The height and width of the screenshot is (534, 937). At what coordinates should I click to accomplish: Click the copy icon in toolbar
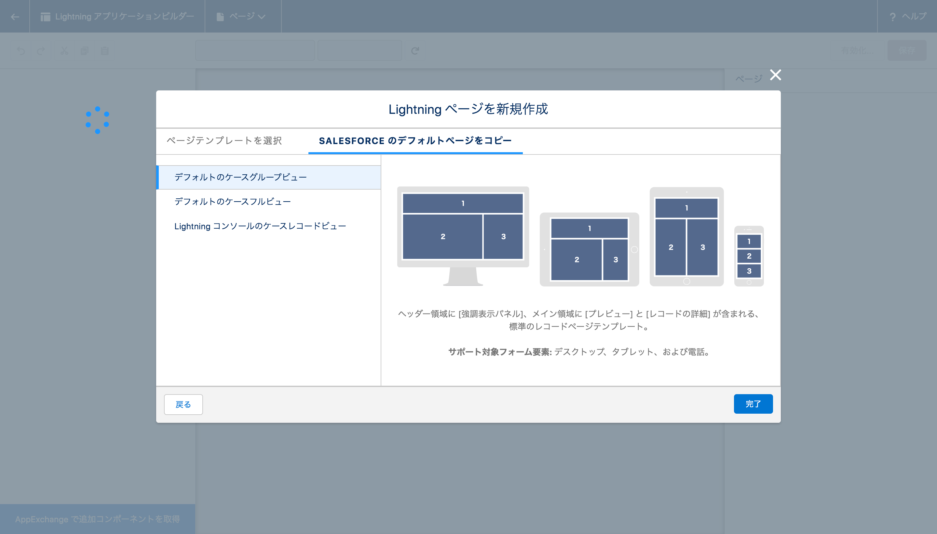click(x=84, y=51)
